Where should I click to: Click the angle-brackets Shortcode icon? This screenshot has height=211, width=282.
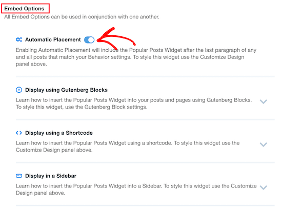pos(19,133)
